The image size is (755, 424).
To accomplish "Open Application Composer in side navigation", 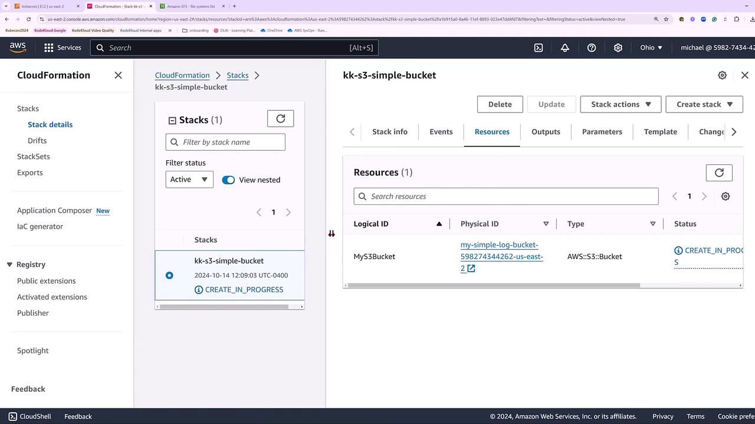I will (54, 210).
